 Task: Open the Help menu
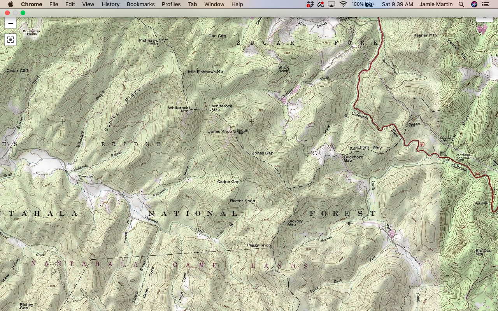[237, 4]
